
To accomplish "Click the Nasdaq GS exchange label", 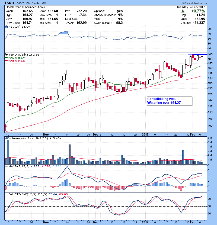I will point(39,3).
